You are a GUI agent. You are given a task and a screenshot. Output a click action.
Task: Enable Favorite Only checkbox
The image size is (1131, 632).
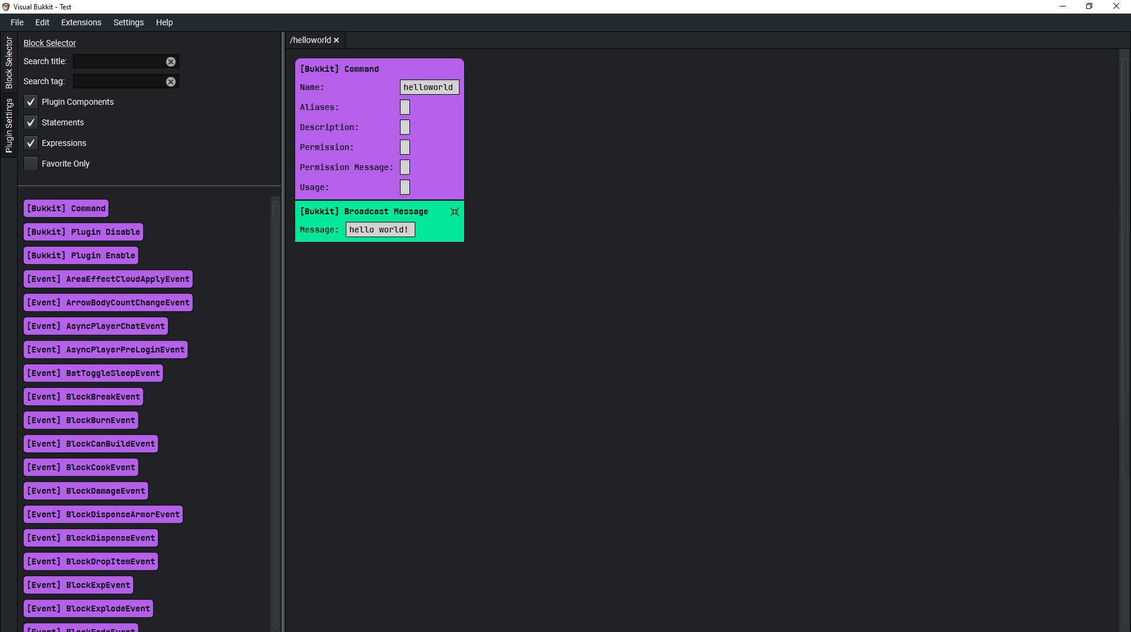point(31,164)
